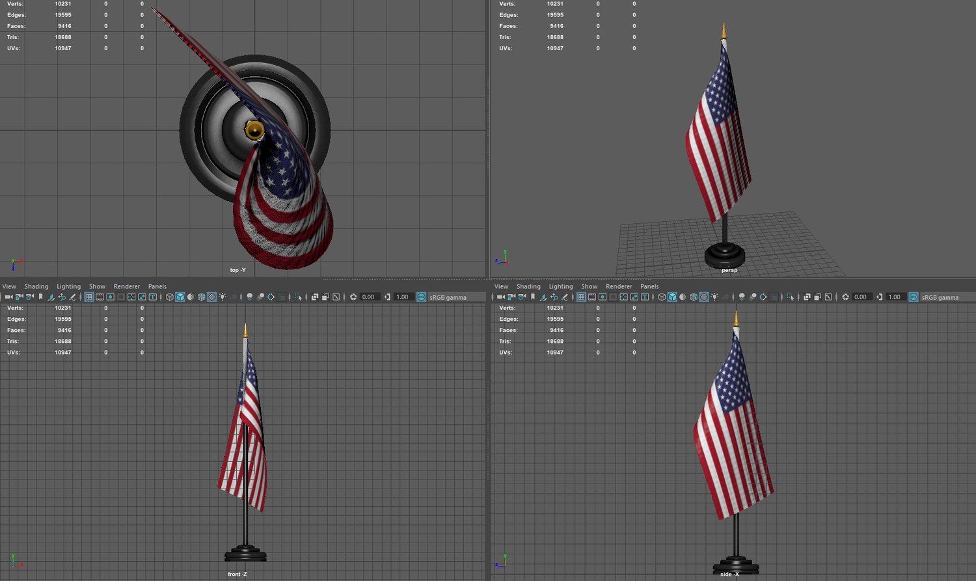Click the 'top -Y' view label
The height and width of the screenshot is (581, 976).
point(237,270)
